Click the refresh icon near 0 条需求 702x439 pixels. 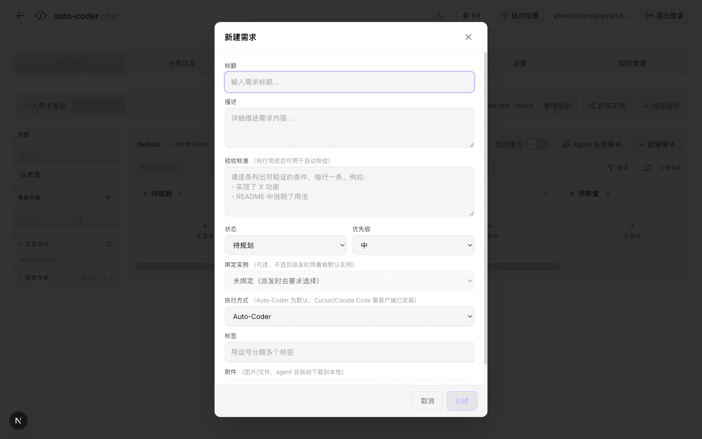click(647, 167)
